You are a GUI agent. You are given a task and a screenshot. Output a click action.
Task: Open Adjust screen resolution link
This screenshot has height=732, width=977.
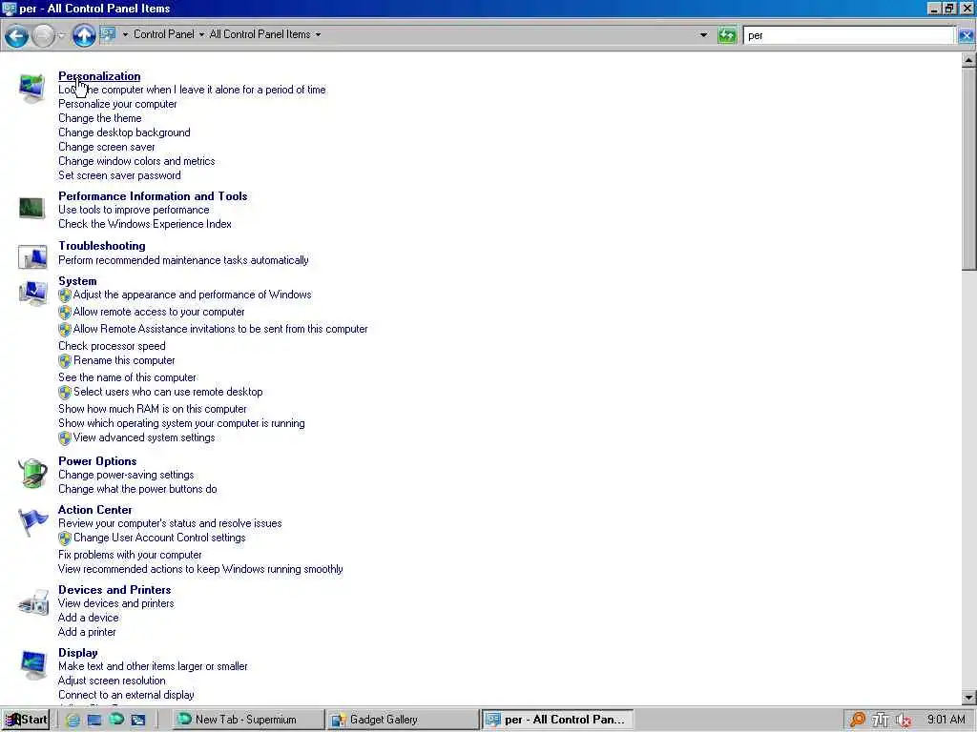(x=113, y=681)
